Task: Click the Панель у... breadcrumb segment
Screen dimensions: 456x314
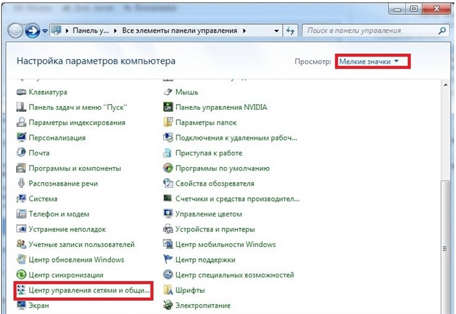Action: pyautogui.click(x=91, y=31)
